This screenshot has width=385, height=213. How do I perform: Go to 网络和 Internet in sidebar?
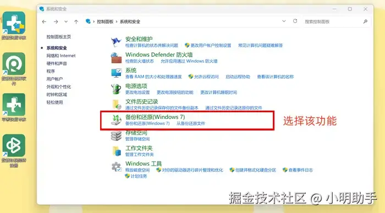61,56
